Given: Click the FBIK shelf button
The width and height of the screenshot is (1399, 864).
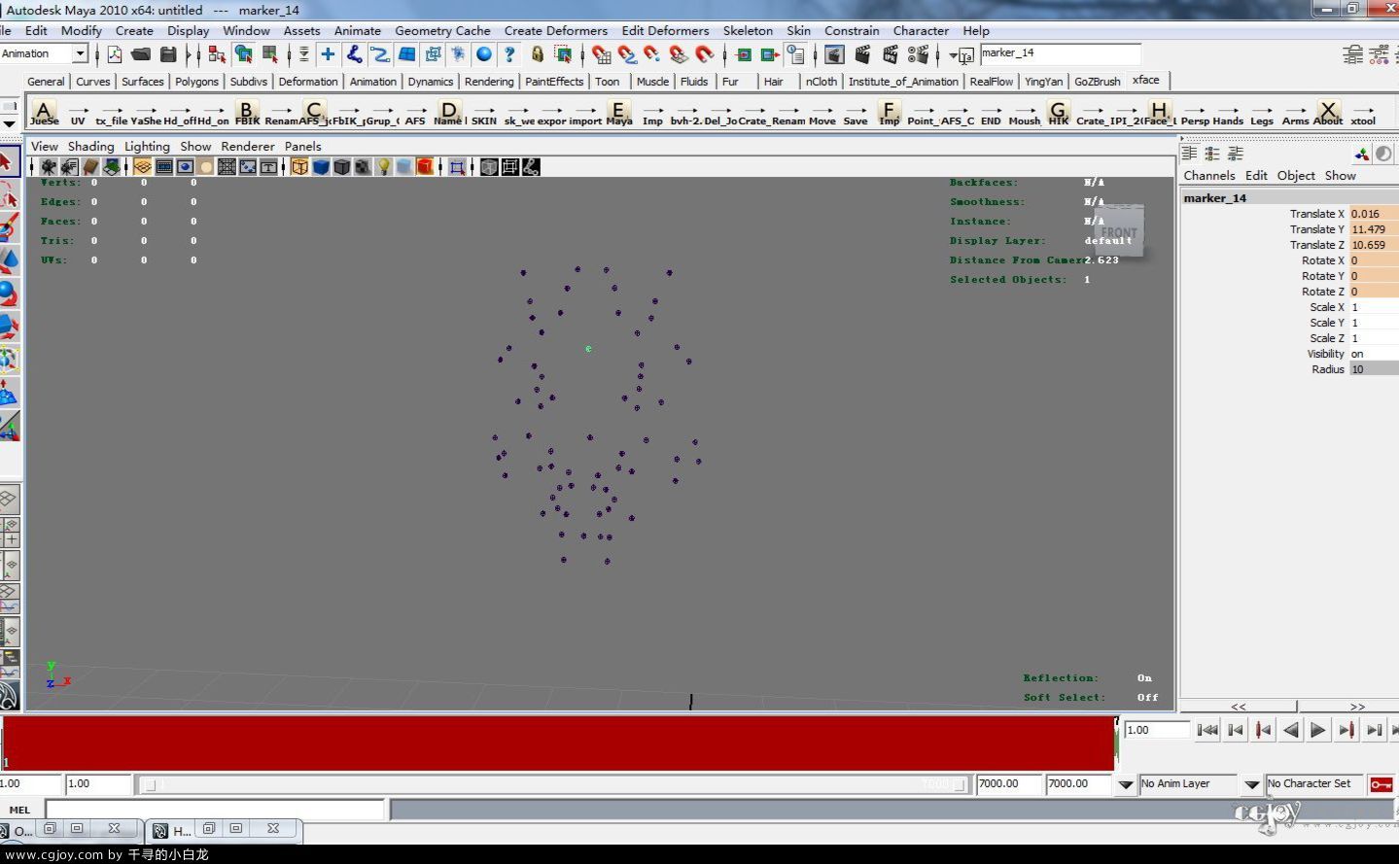Looking at the screenshot, I should [247, 113].
